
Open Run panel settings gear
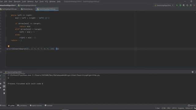(x=193, y=72)
